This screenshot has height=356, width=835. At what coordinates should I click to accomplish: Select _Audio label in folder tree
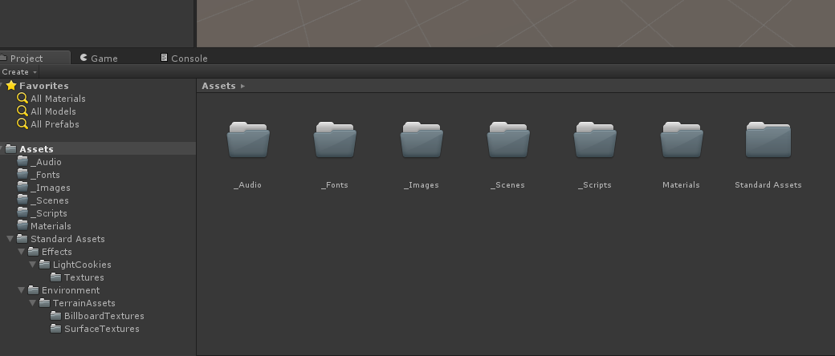coord(46,162)
